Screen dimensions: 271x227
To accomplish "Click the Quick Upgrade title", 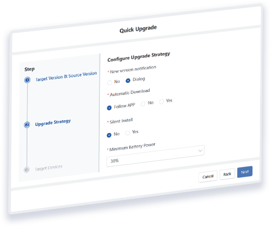I will coord(138,29).
